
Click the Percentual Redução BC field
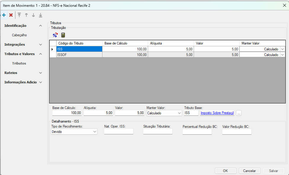197,132
